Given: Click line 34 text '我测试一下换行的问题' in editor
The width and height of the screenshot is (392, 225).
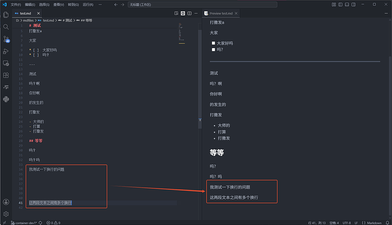Looking at the screenshot, I should (47, 169).
